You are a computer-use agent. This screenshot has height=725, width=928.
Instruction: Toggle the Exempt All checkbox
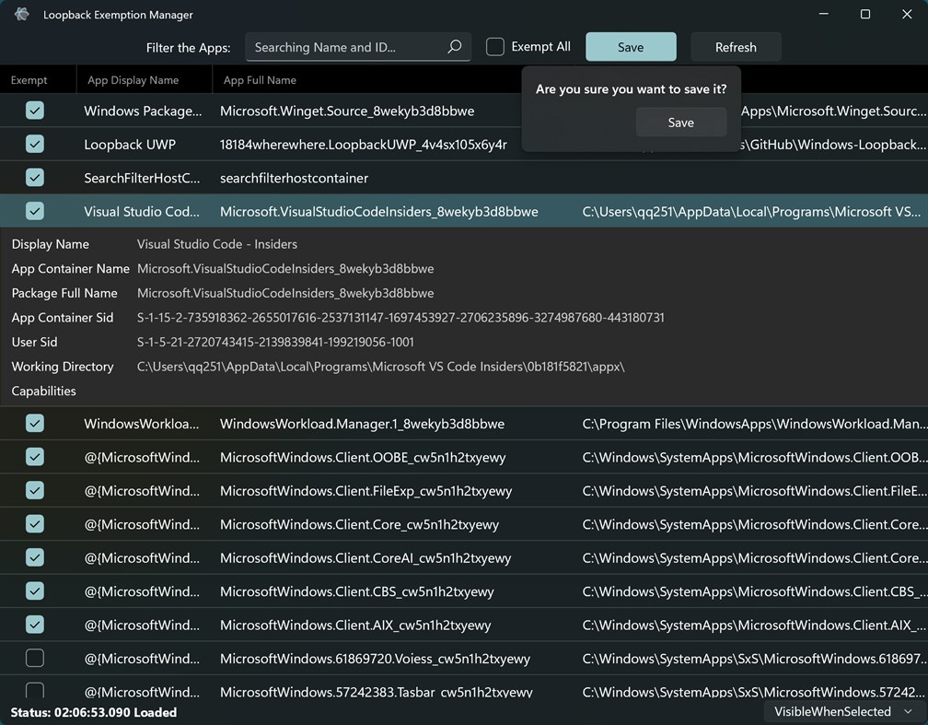point(495,47)
